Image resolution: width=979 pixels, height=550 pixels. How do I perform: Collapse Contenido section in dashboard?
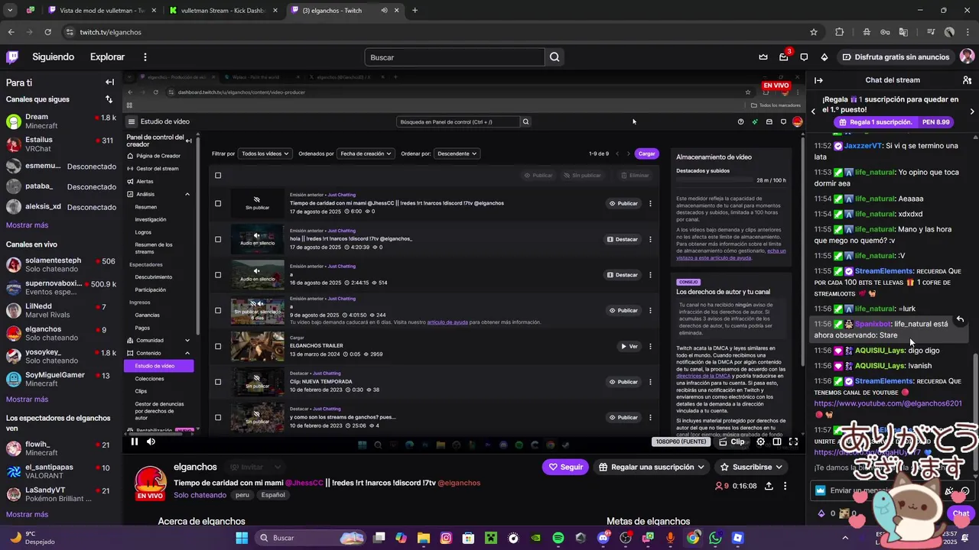[x=187, y=353]
